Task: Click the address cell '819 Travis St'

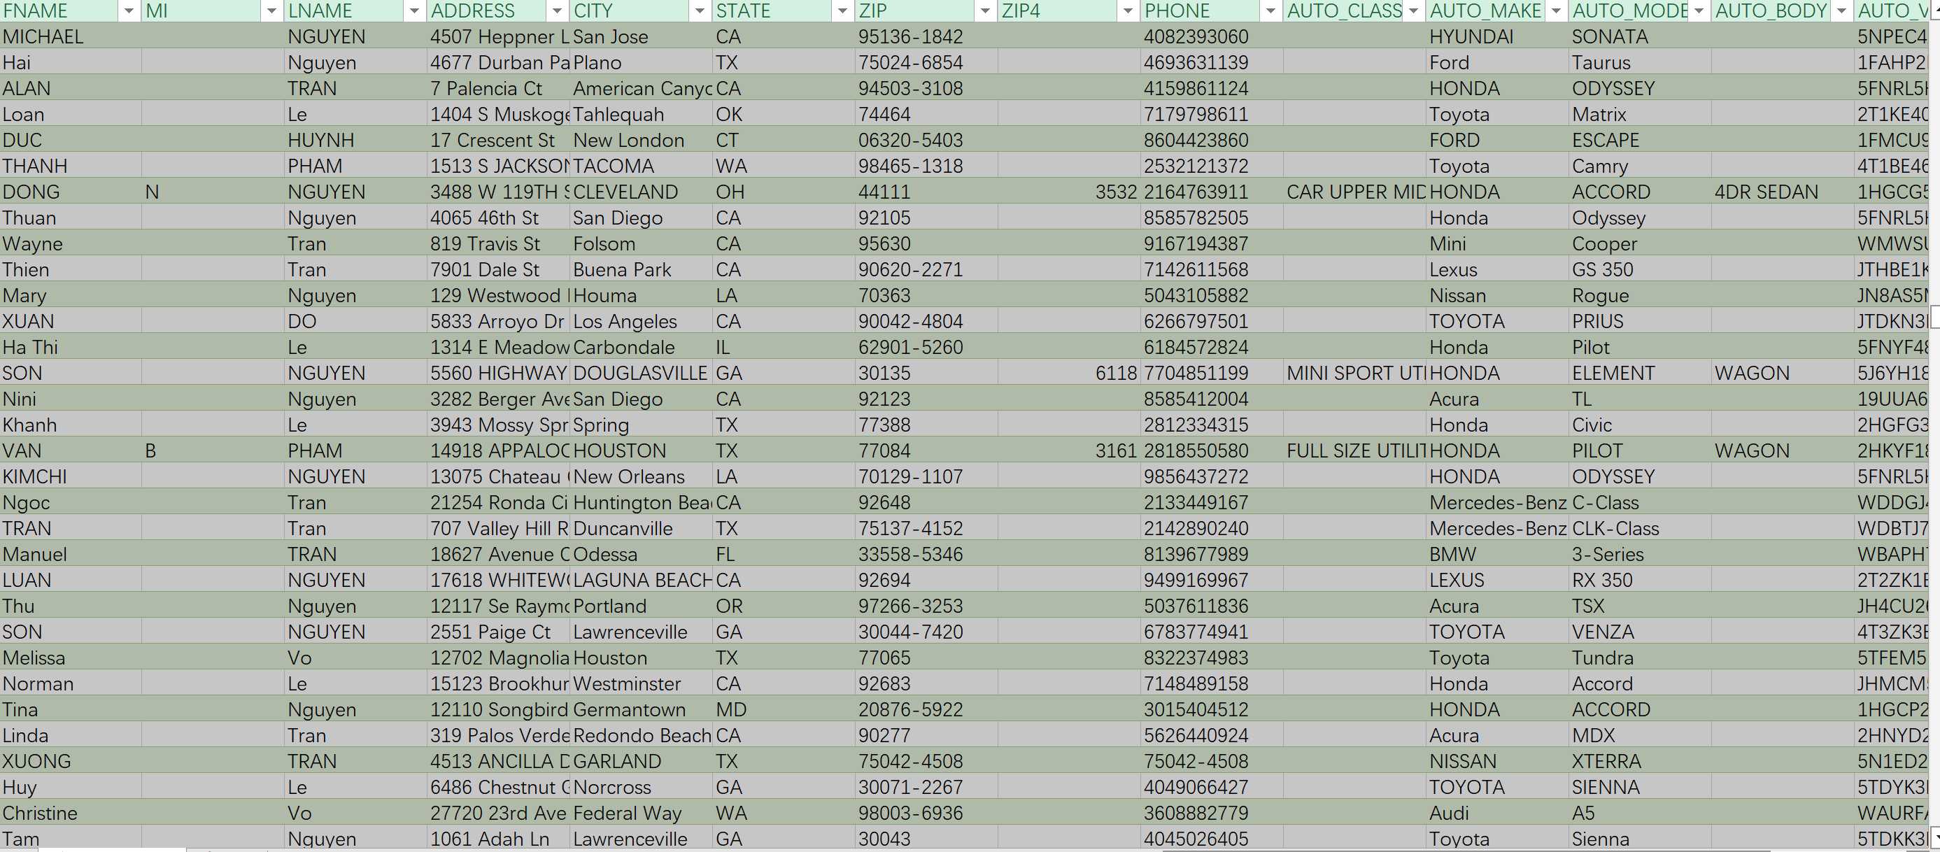Action: tap(499, 243)
